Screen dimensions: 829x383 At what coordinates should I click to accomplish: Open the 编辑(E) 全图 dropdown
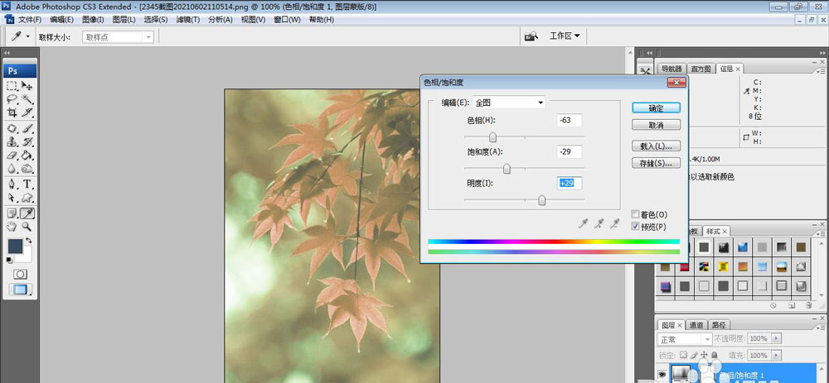(x=509, y=103)
